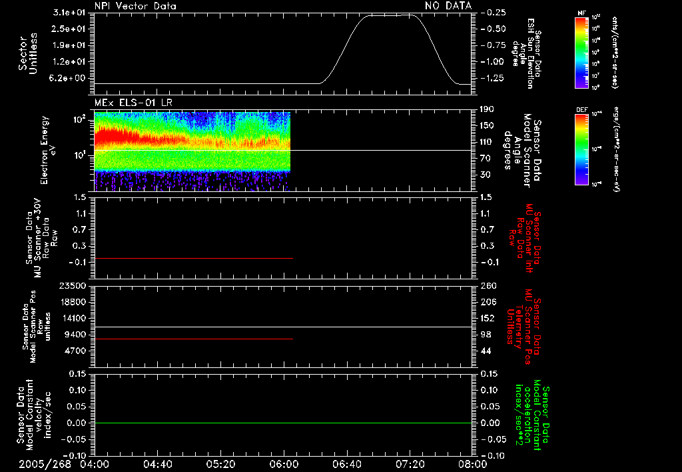Click the red 'MU Scanner Inh Raw Data' axis title
Viewport: 682px width, 472px height.
[x=525, y=238]
